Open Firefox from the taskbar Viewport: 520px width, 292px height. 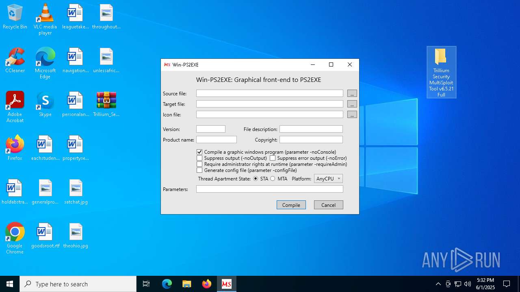[x=207, y=284]
